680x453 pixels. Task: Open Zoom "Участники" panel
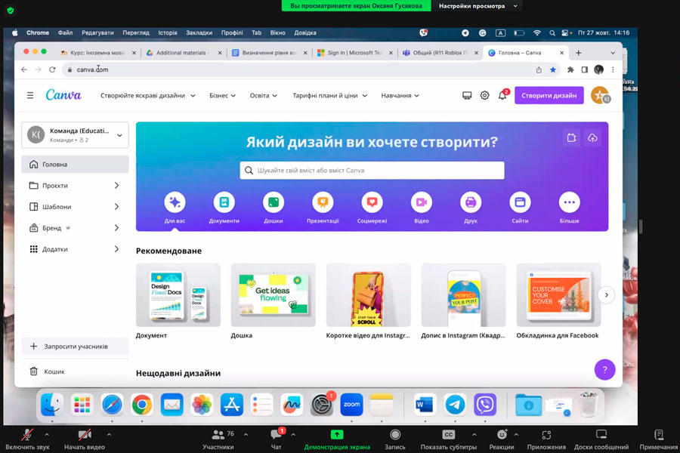coord(218,439)
